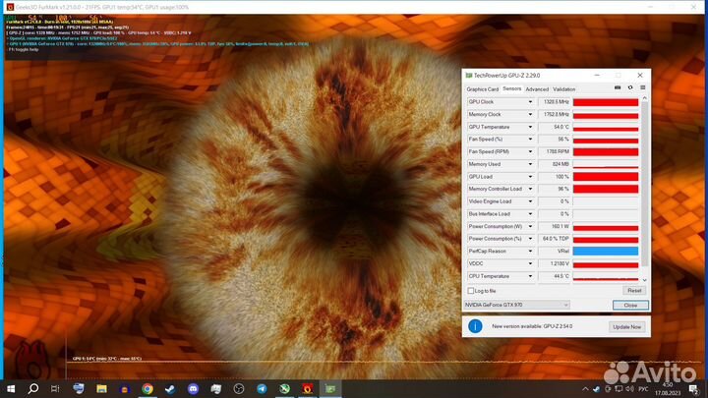Open the Validation tab
Image resolution: width=708 pixels, height=398 pixels.
pyautogui.click(x=564, y=88)
